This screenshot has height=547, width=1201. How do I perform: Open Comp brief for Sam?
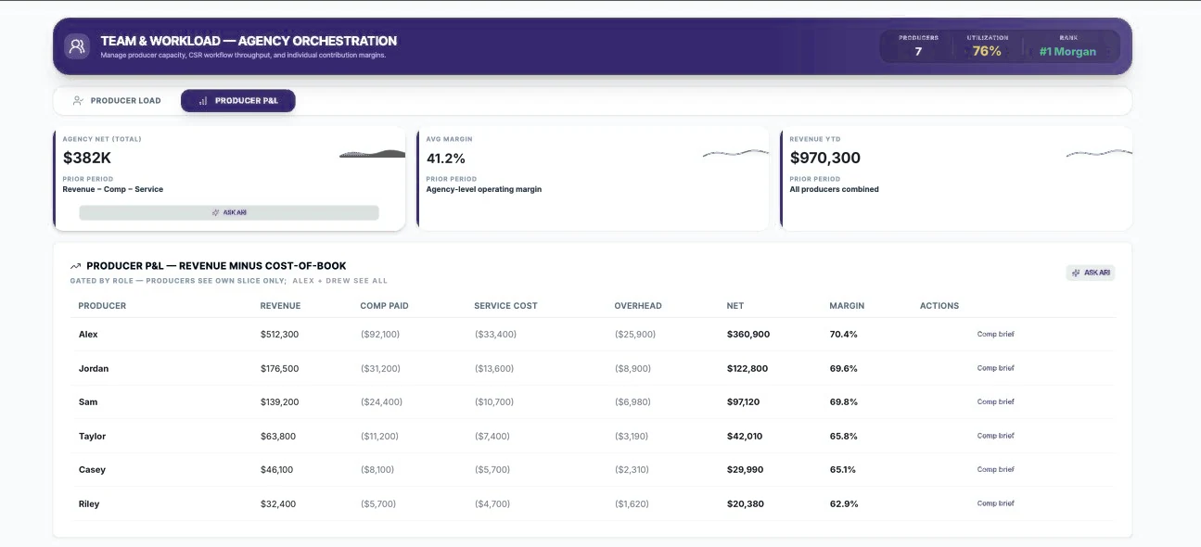coord(995,401)
